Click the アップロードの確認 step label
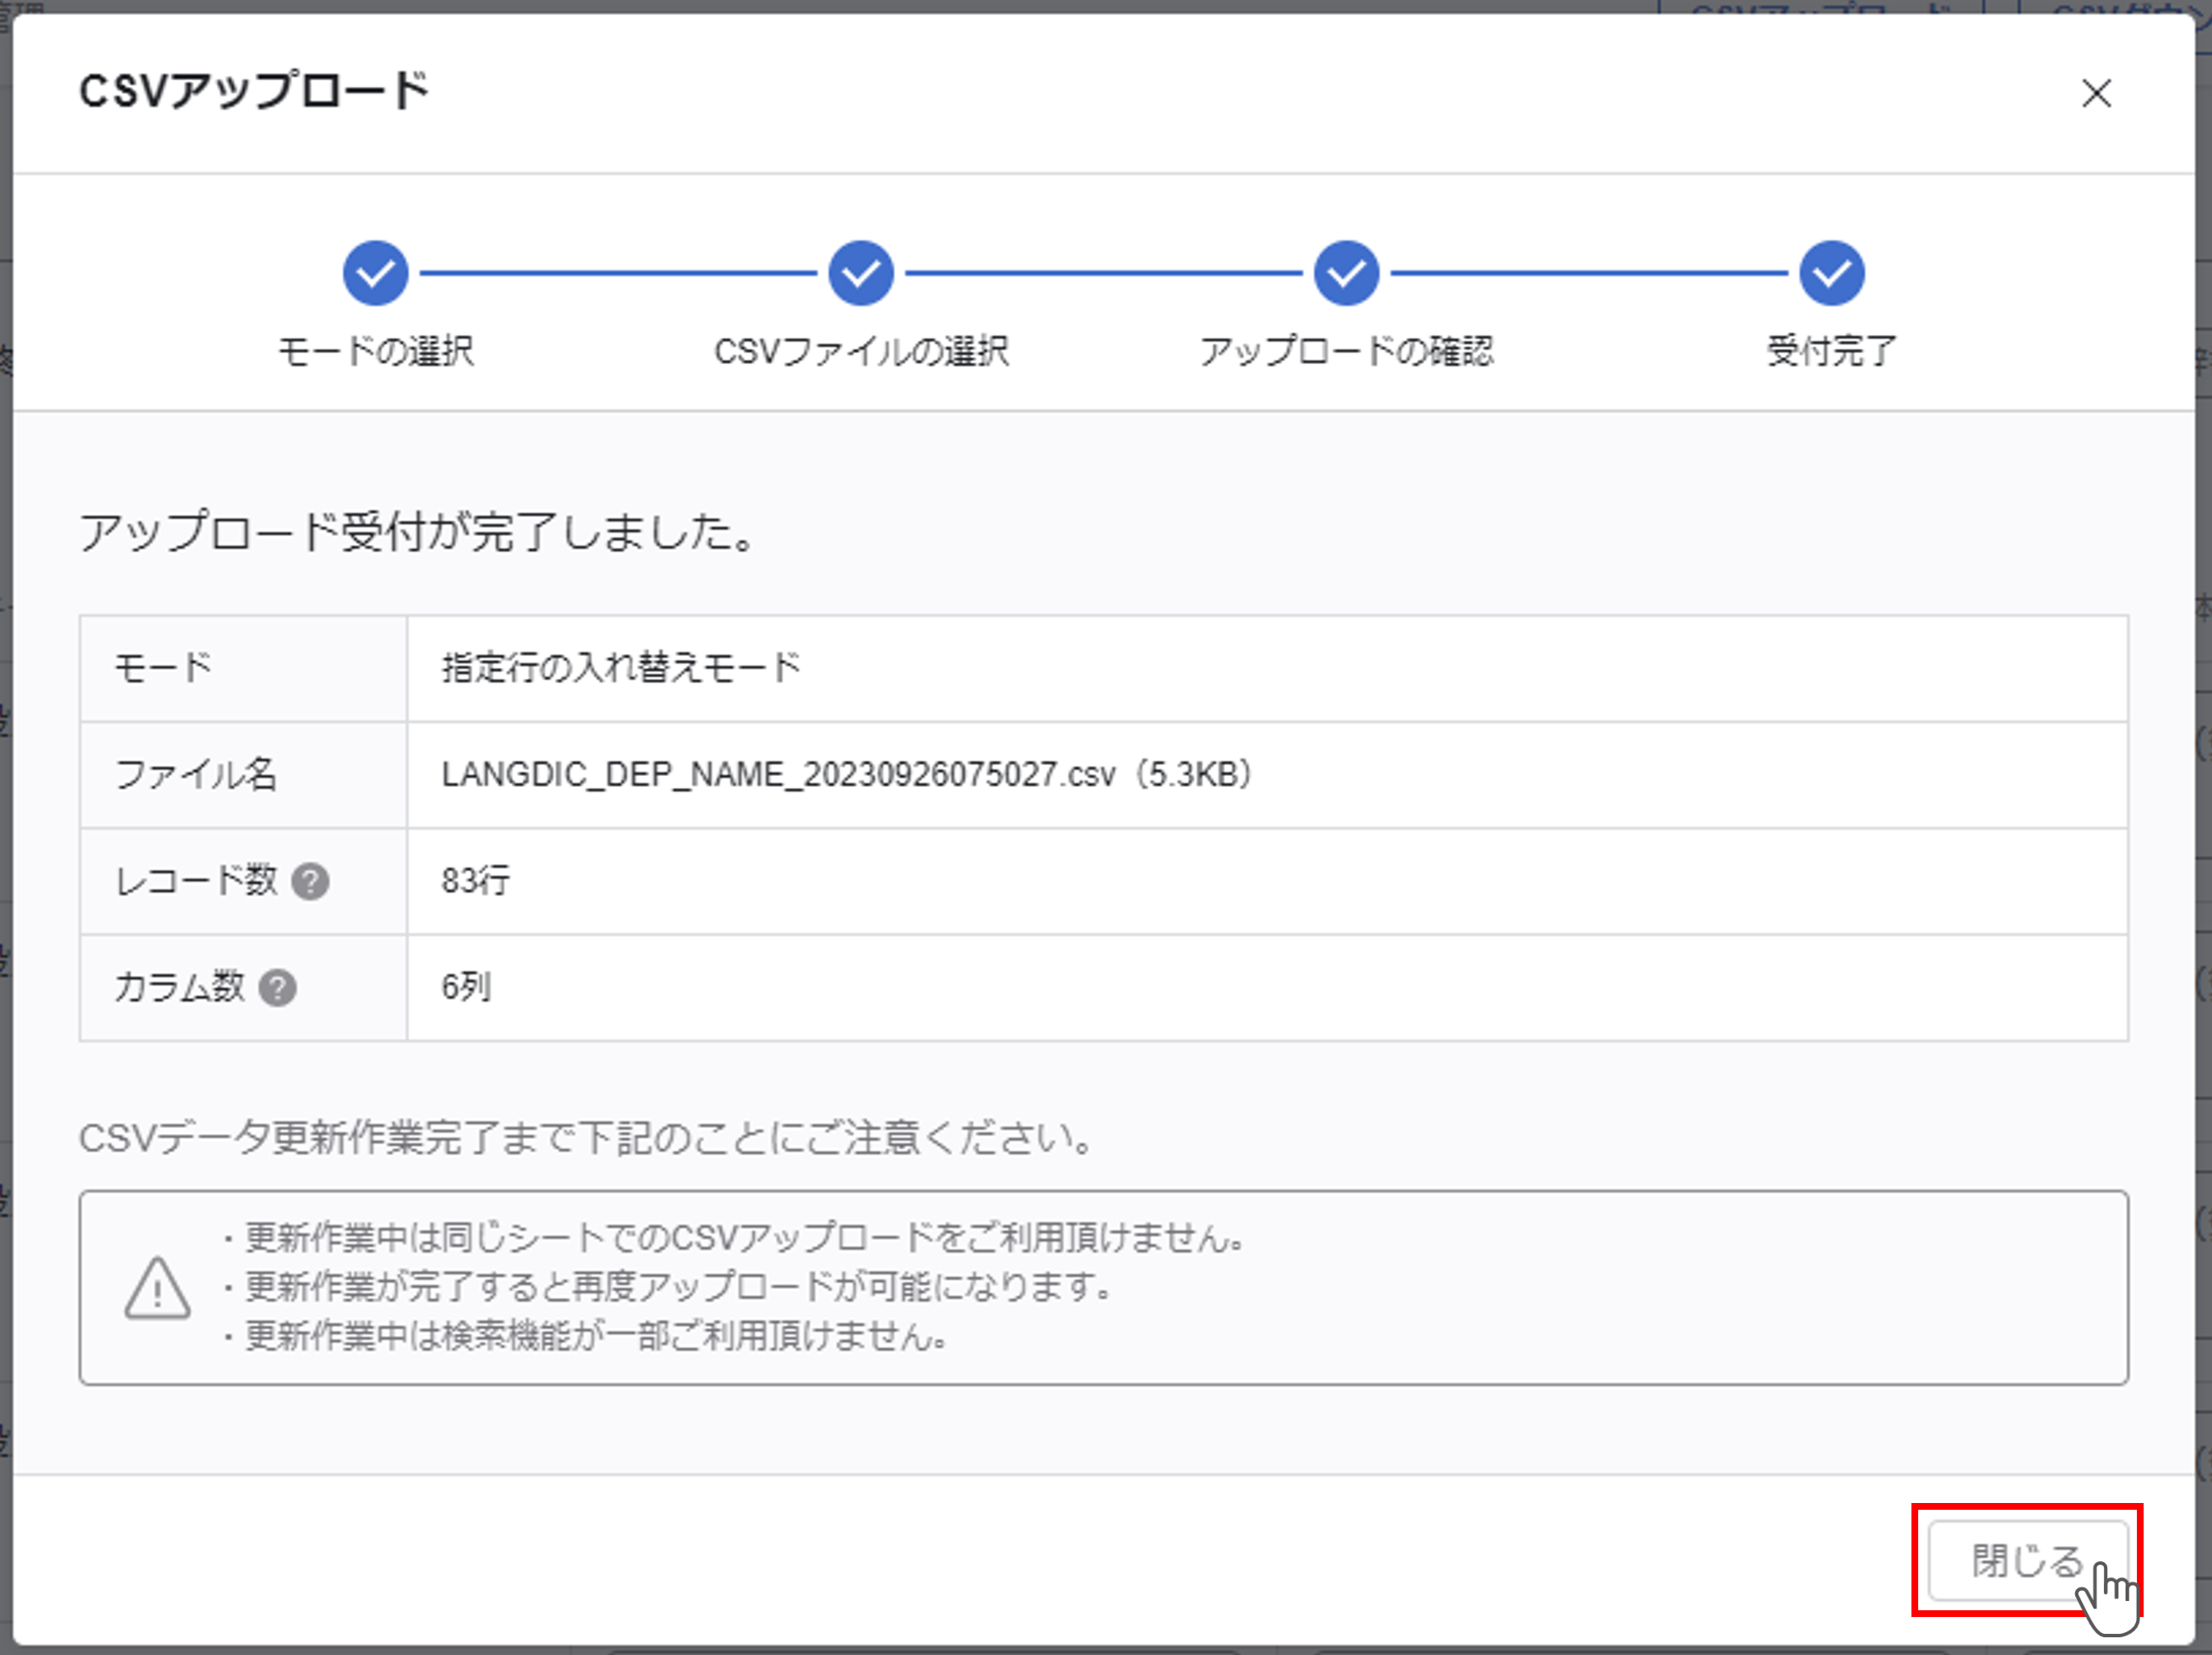2212x1655 pixels. 1346,351
